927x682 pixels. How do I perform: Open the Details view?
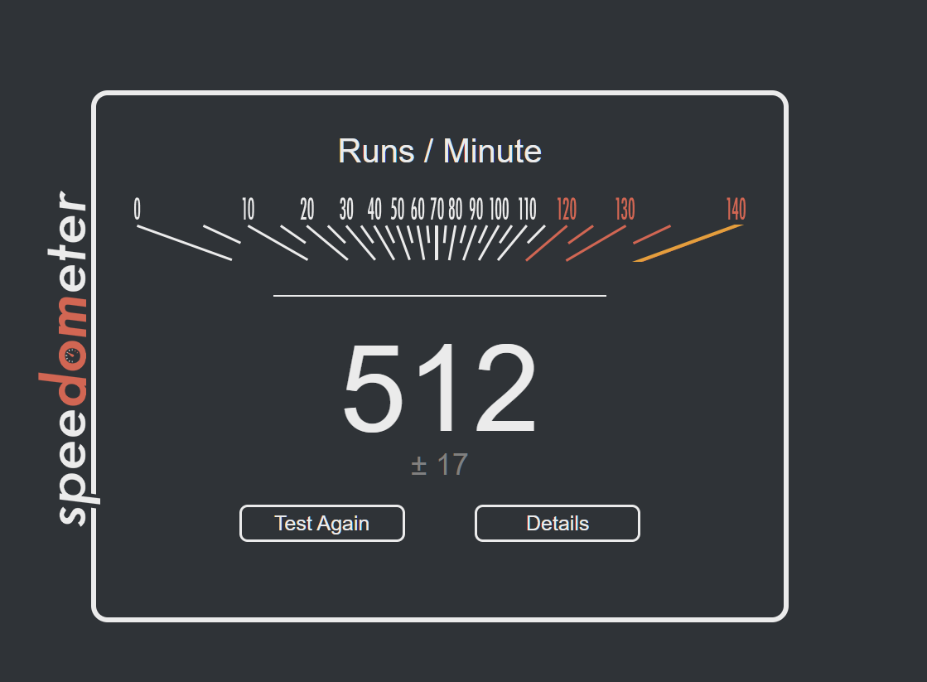click(x=558, y=524)
